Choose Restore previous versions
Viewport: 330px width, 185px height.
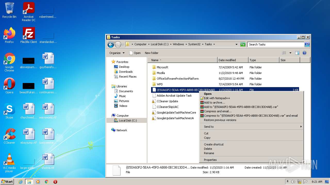click(x=252, y=120)
